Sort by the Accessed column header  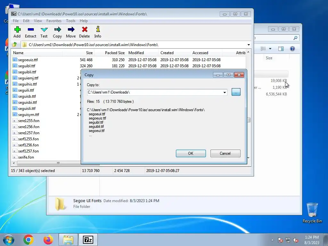point(207,53)
